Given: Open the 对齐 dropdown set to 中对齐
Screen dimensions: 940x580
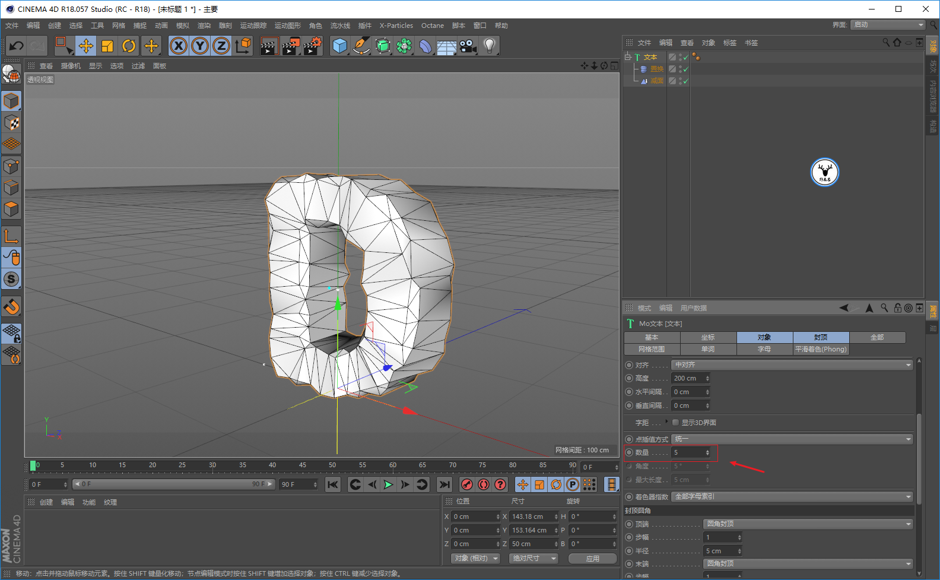Looking at the screenshot, I should click(x=792, y=365).
